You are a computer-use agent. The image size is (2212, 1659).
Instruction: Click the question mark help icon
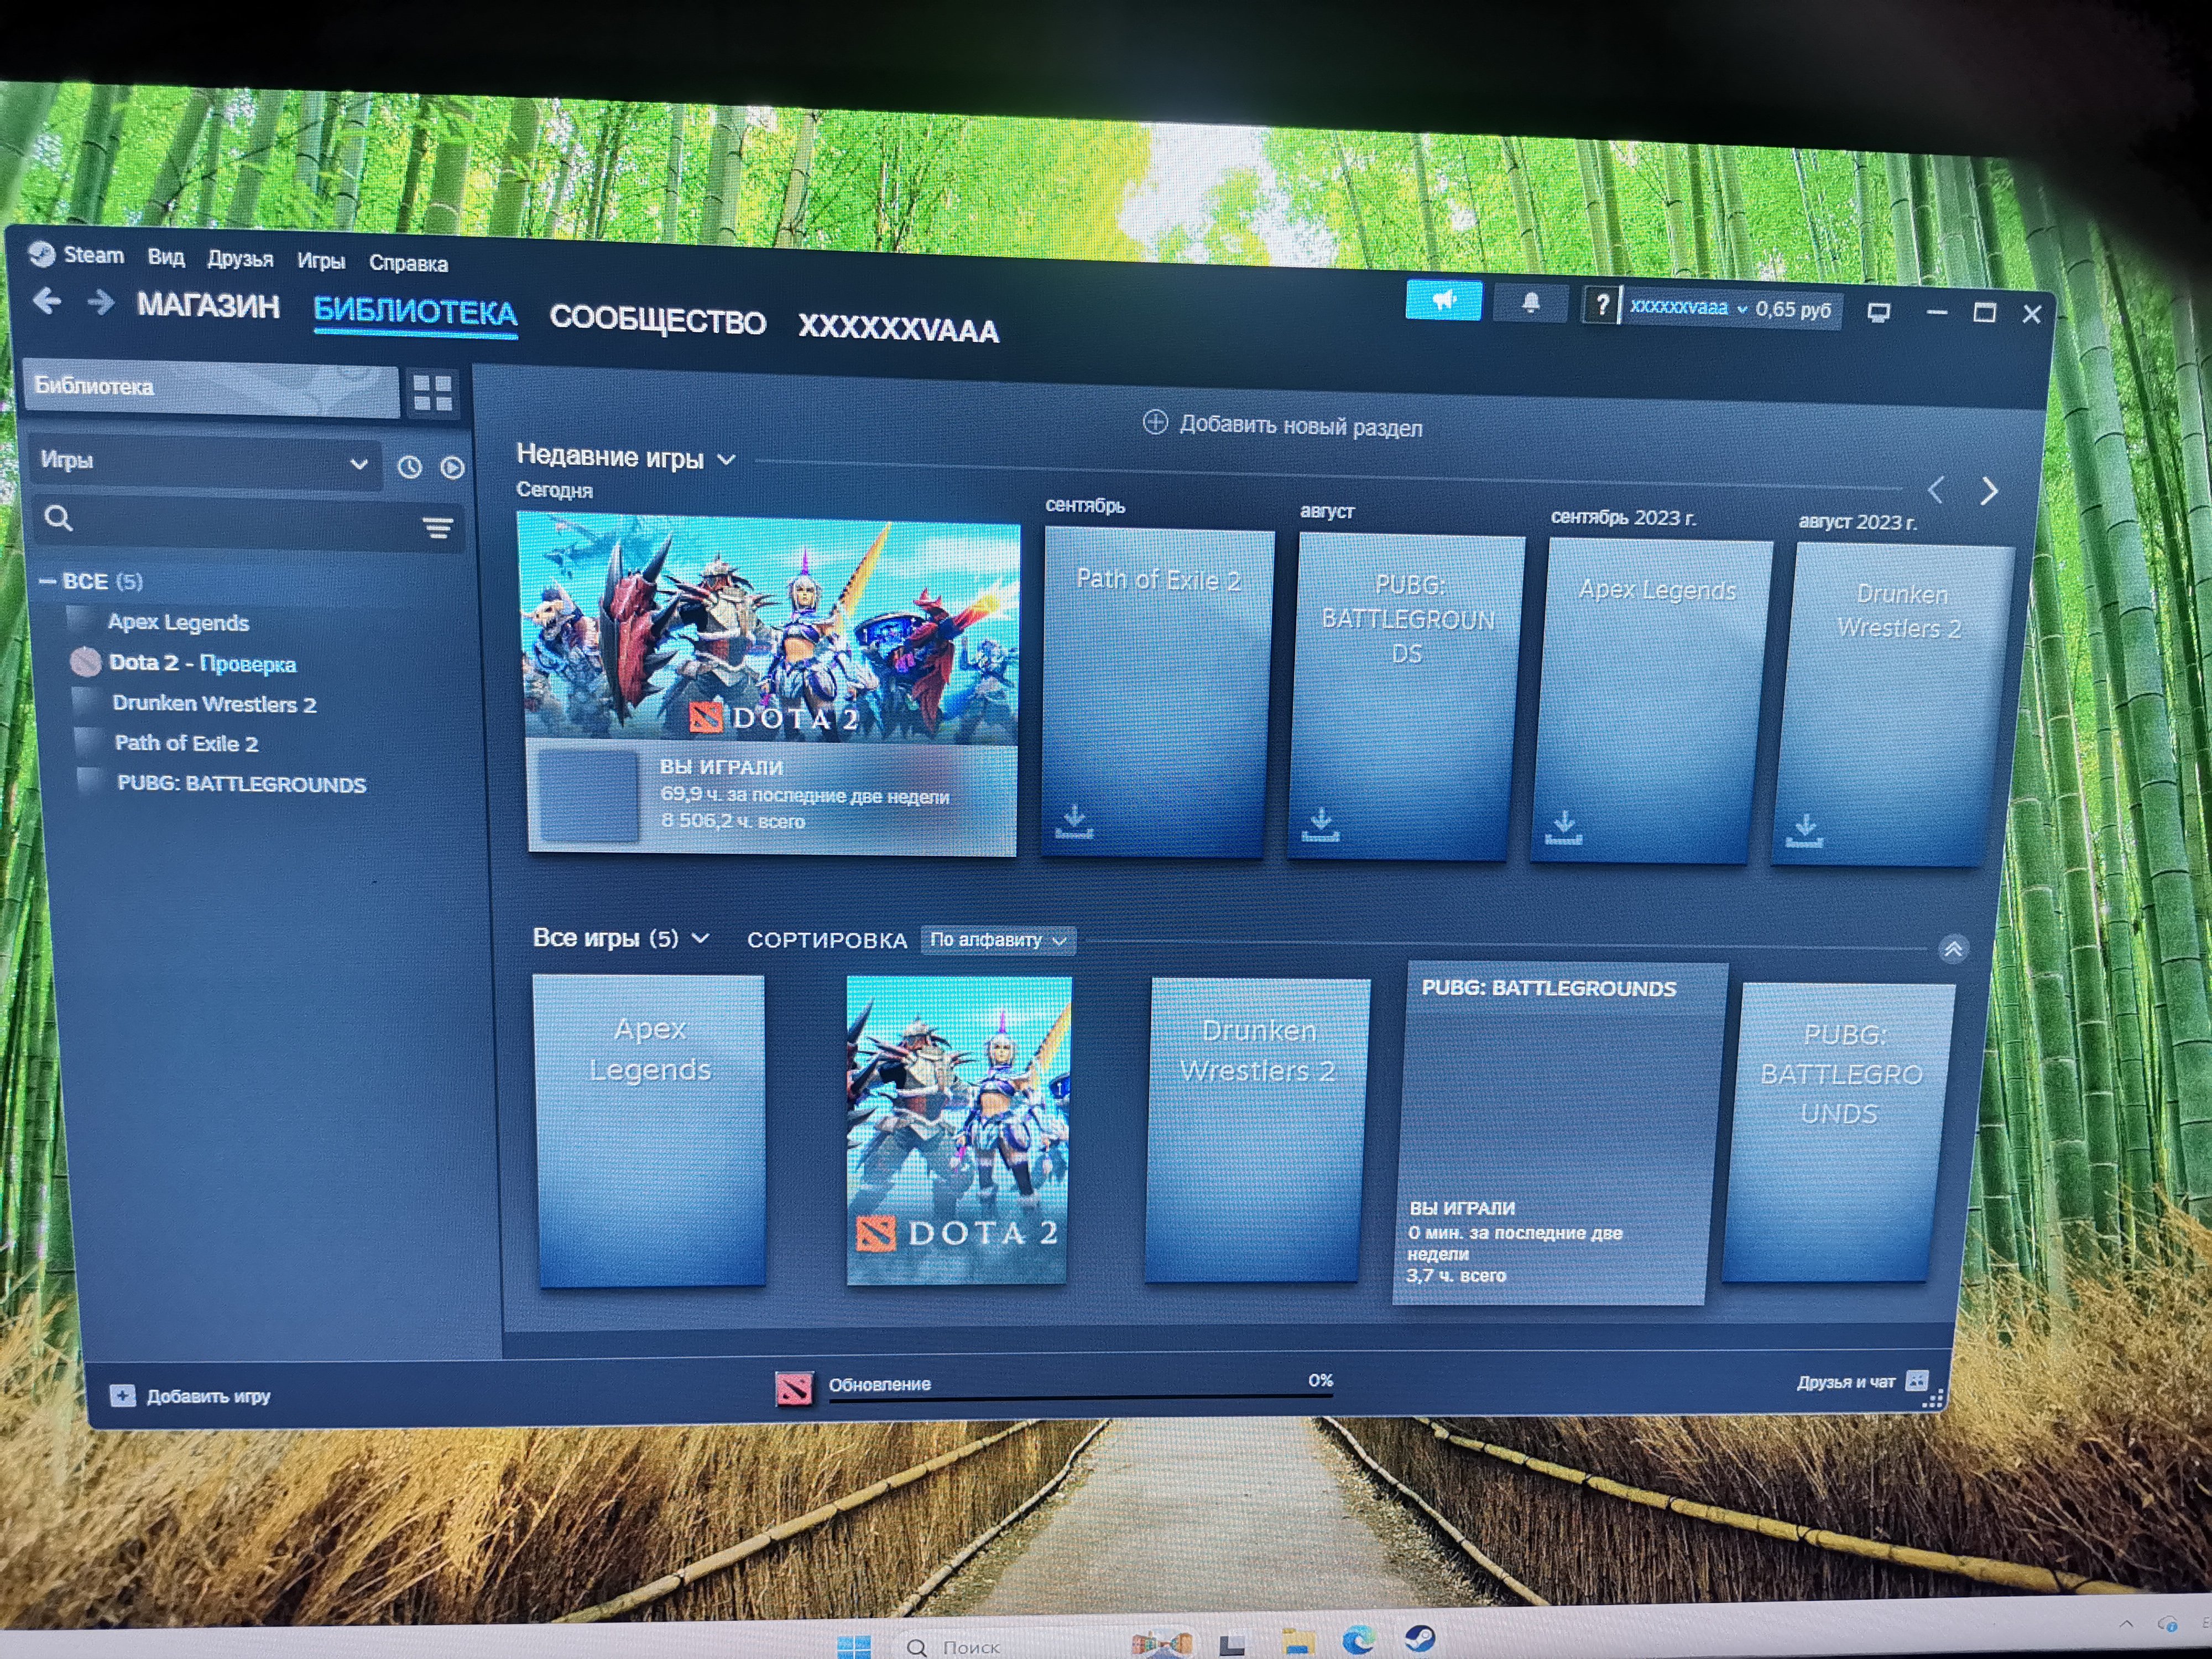(1602, 305)
